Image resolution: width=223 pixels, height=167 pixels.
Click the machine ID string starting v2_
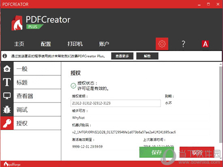pos(124,132)
